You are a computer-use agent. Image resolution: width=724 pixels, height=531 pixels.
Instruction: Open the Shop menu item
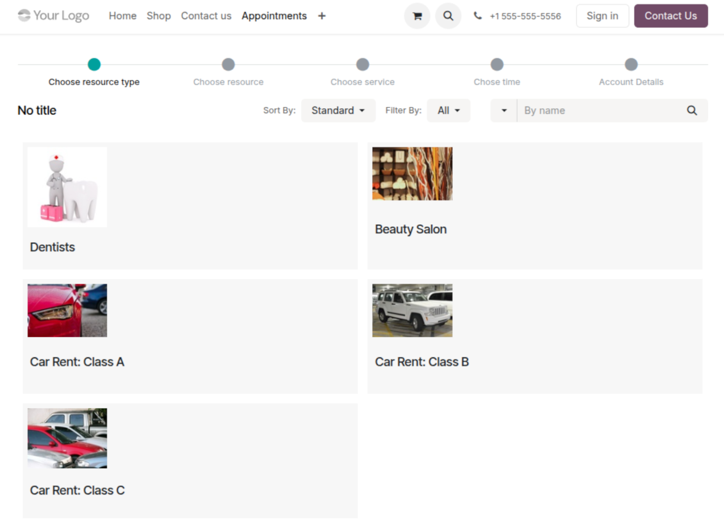pyautogui.click(x=158, y=16)
